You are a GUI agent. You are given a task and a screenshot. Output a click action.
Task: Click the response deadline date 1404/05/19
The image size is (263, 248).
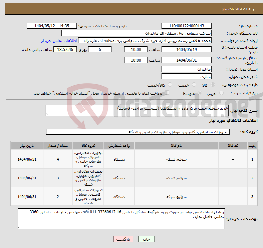(x=186, y=50)
